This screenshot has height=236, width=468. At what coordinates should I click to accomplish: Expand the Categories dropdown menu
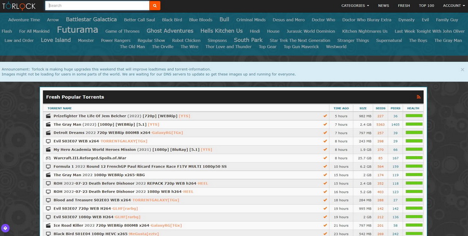355,6
